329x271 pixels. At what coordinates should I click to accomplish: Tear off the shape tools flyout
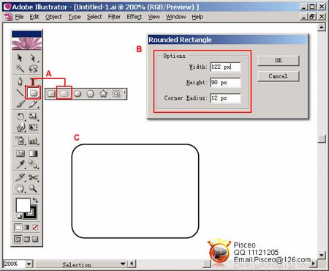pos(124,94)
